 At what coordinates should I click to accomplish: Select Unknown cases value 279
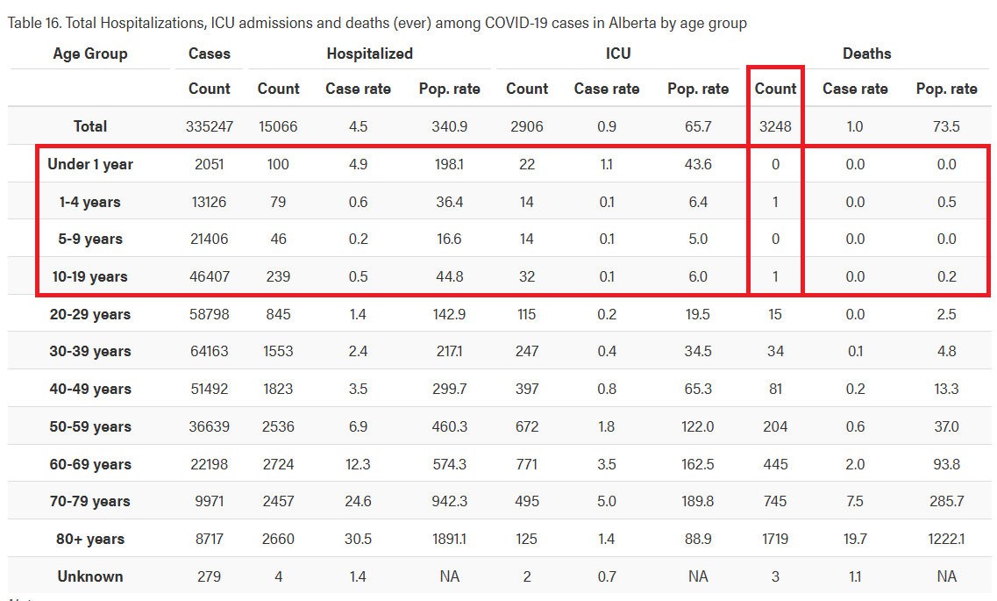[x=210, y=576]
